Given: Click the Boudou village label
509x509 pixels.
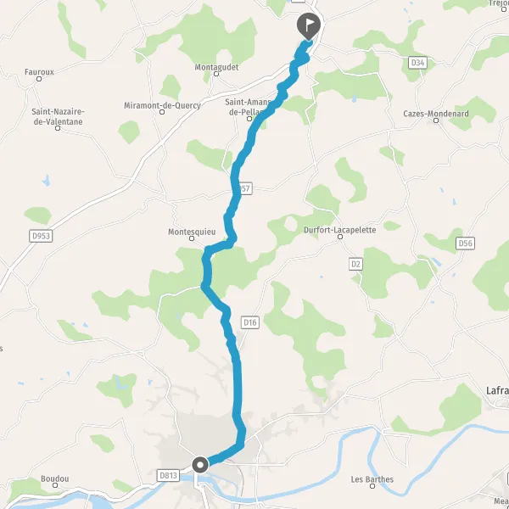Looking at the screenshot, I should tap(55, 478).
